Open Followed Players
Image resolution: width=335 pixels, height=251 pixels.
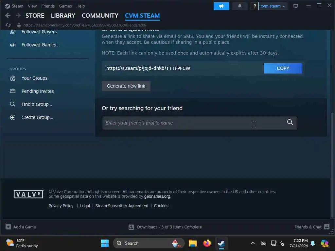39,32
